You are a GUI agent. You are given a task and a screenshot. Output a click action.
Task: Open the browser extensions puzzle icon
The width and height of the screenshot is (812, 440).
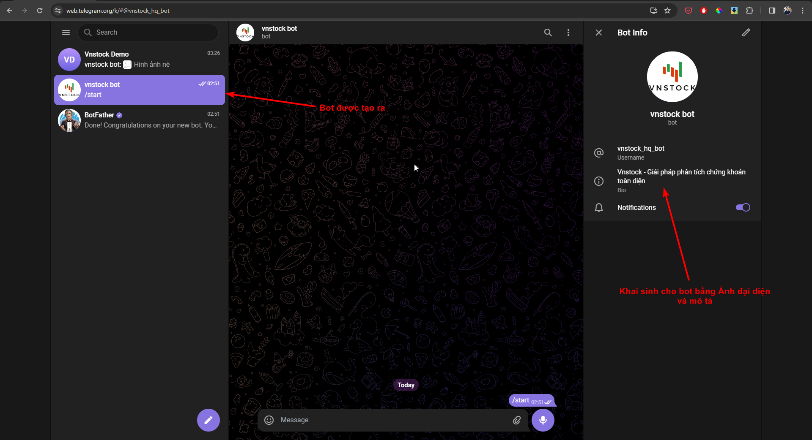click(x=749, y=11)
